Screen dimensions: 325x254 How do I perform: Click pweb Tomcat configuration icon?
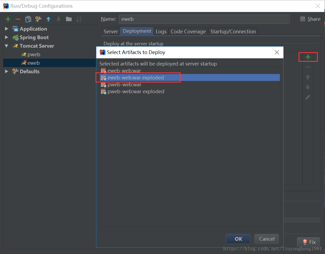(24, 54)
